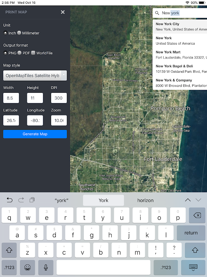The width and height of the screenshot is (207, 277).
Task: Tap the clipboard paste icon on keyboard
Action: point(32,200)
